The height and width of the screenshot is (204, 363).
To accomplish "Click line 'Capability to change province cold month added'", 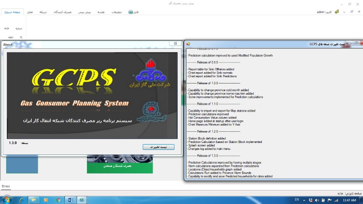I will pyautogui.click(x=218, y=90).
